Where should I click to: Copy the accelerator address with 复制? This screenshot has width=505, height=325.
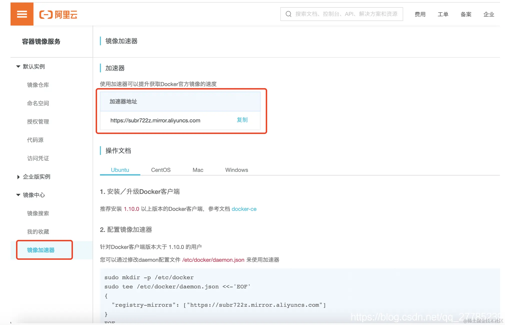[x=242, y=120]
